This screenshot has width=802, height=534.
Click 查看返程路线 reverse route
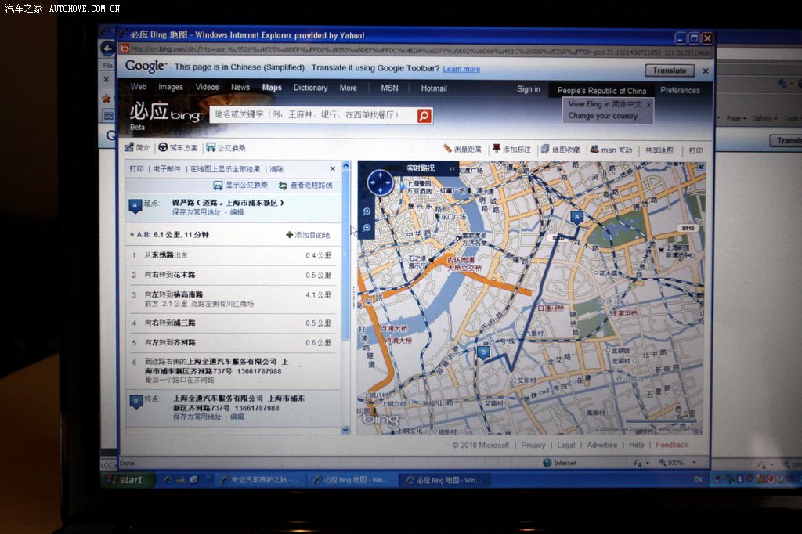pos(305,185)
